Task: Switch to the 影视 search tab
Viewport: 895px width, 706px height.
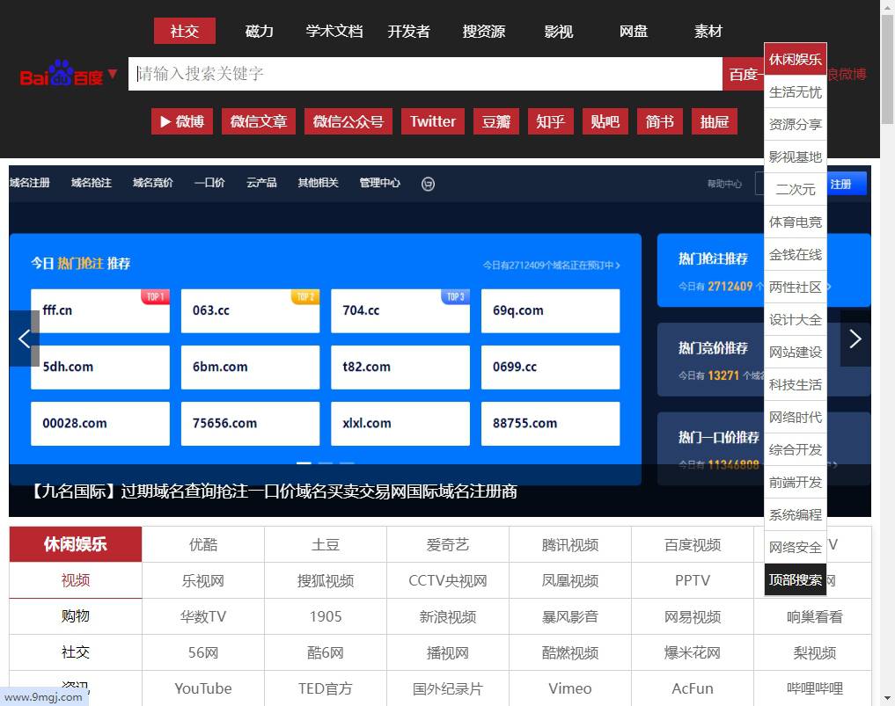Action: pyautogui.click(x=558, y=31)
